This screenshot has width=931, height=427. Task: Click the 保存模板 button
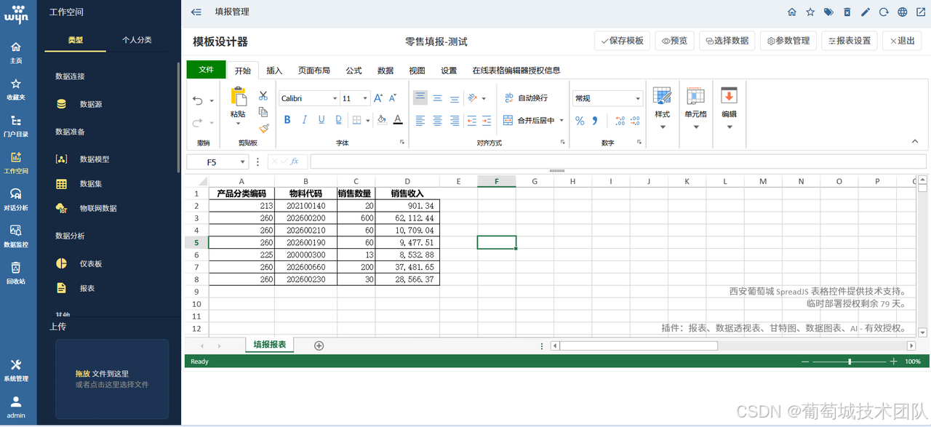coord(622,41)
